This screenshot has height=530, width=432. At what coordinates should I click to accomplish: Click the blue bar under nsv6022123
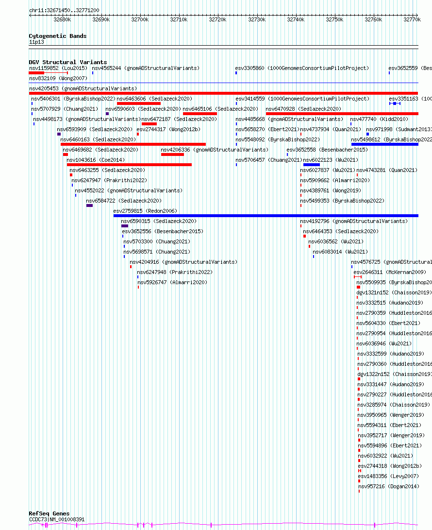pos(312,164)
